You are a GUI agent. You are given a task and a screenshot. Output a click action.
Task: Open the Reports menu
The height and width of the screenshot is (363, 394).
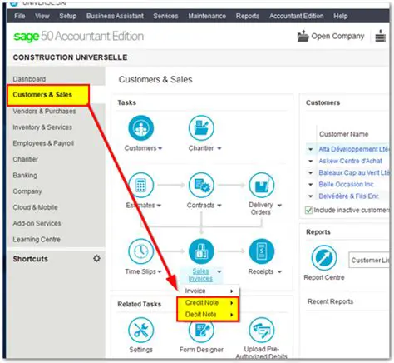(248, 16)
